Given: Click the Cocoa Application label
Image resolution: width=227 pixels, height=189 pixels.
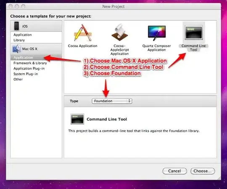Looking at the screenshot, I should pos(83,46).
